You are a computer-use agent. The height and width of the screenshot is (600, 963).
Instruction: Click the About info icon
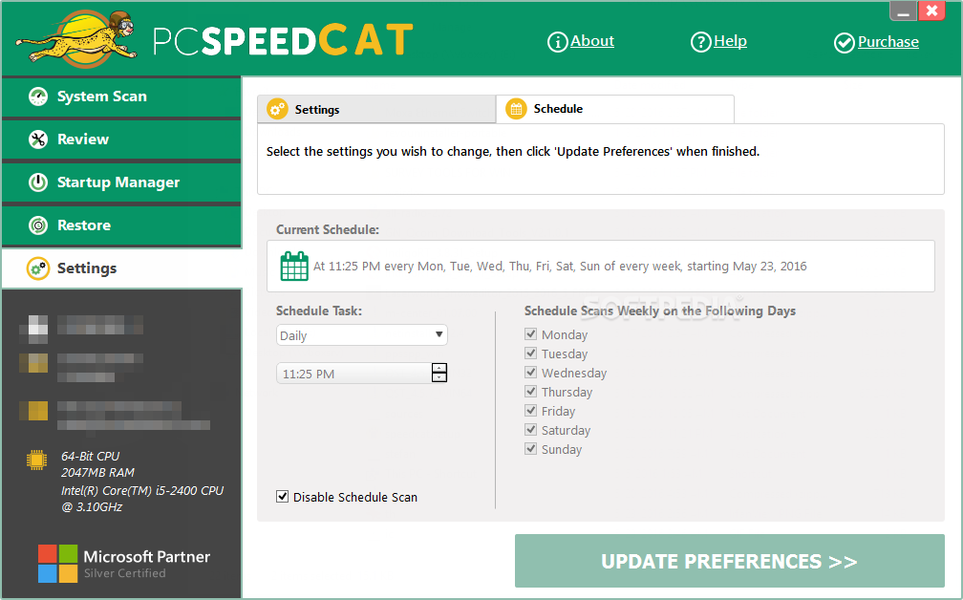557,42
